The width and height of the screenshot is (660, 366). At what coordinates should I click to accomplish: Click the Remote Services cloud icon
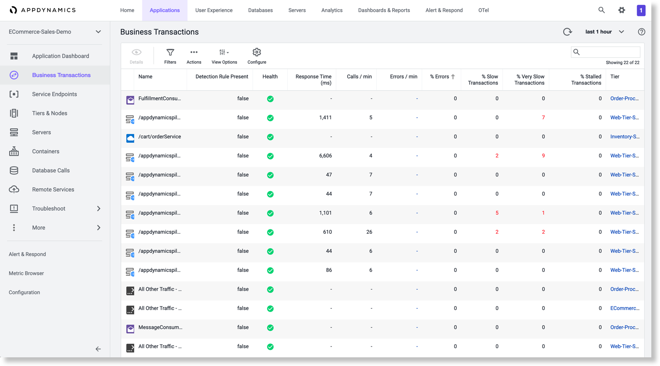(14, 190)
